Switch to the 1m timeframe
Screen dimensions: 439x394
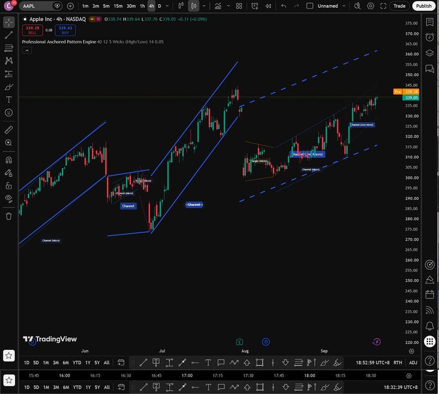85,6
